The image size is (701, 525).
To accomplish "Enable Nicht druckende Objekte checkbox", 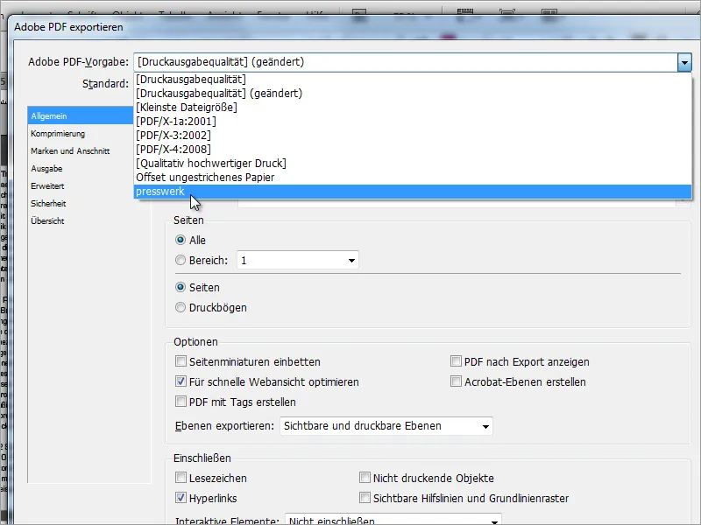I will [x=365, y=478].
